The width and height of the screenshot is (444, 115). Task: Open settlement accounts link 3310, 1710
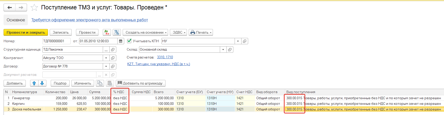[165, 57]
